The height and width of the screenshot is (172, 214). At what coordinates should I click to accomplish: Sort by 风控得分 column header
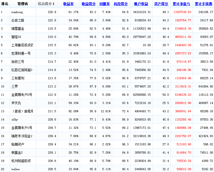[x=121, y=4]
